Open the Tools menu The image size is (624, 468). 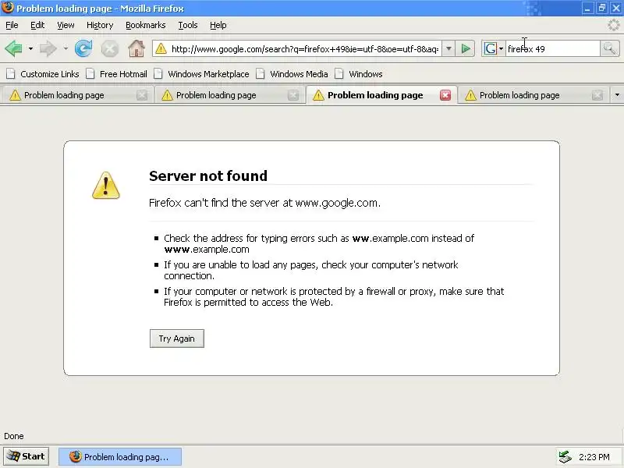tap(188, 25)
